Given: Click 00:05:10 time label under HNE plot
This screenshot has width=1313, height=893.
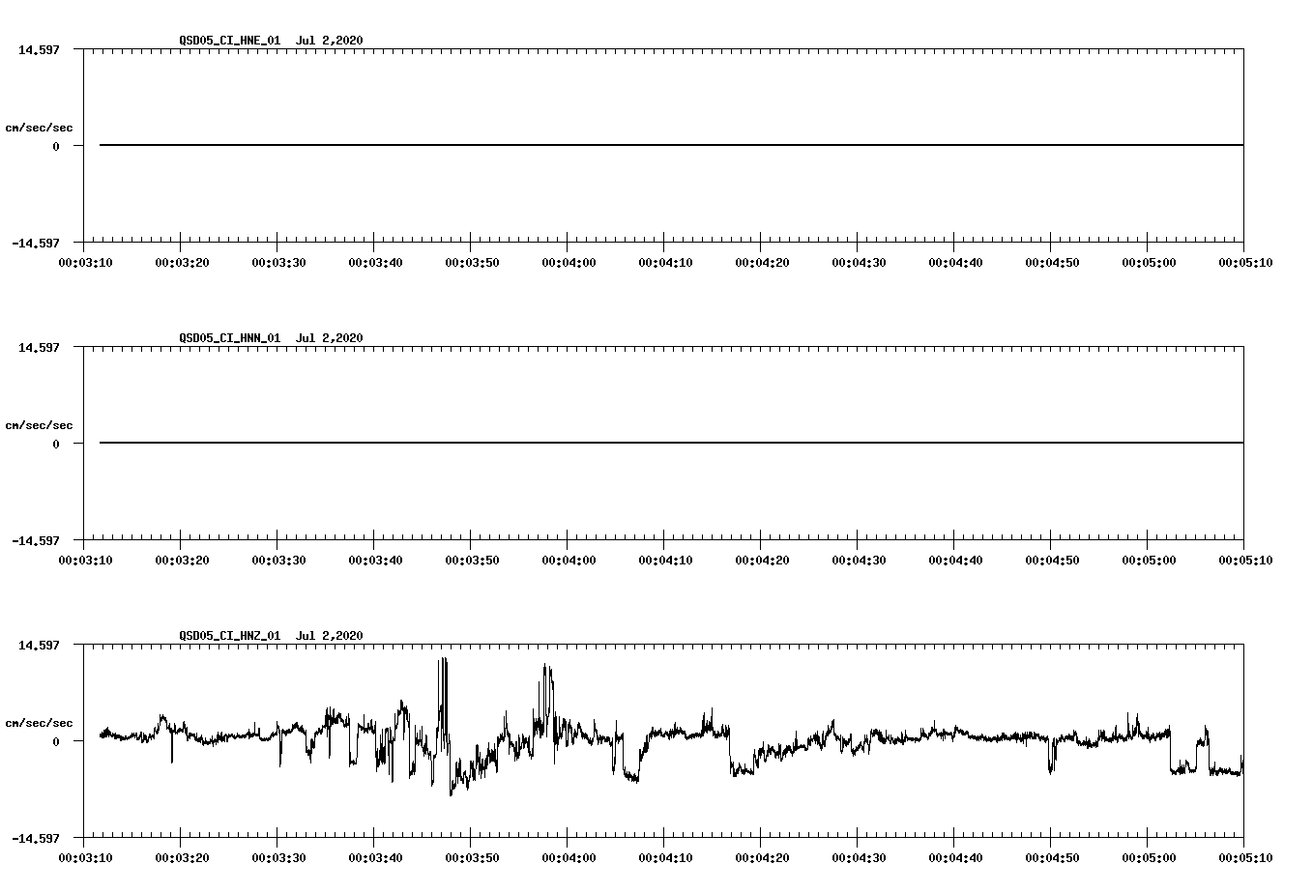Looking at the screenshot, I should [x=1245, y=262].
